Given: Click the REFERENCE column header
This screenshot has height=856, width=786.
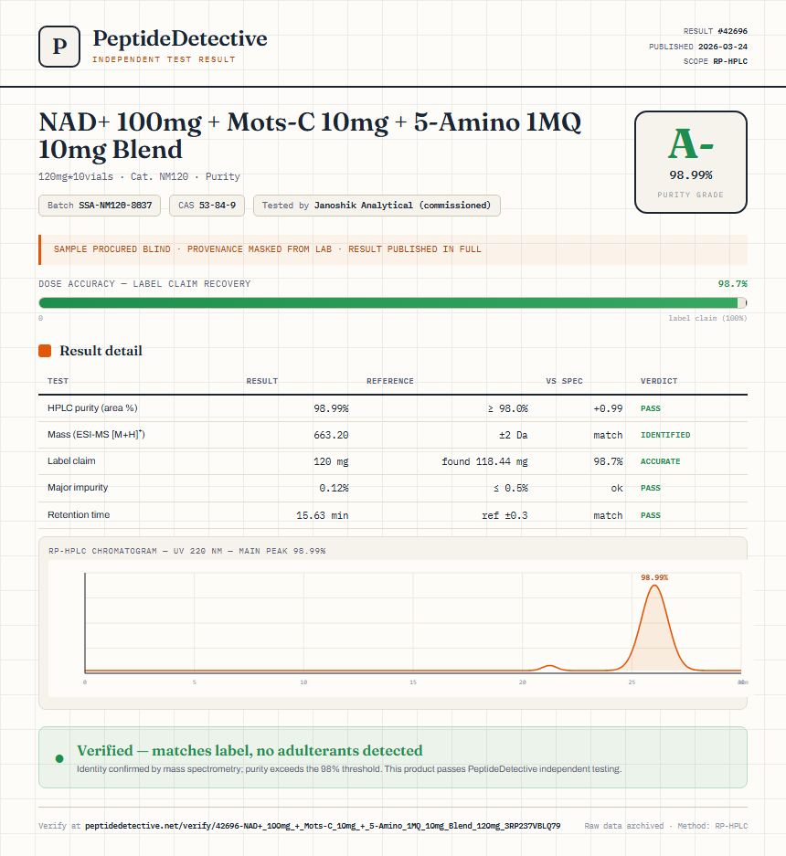Looking at the screenshot, I should point(390,381).
